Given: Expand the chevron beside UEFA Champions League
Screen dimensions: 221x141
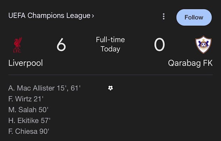Looking at the screenshot, I should (93, 16).
